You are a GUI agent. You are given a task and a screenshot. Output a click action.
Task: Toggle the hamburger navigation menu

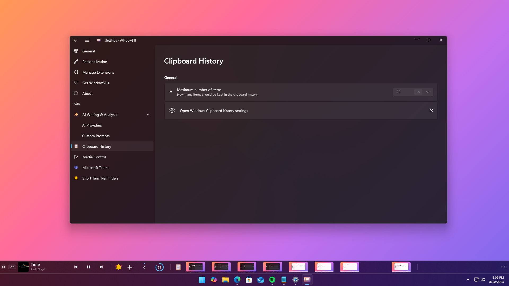(87, 40)
